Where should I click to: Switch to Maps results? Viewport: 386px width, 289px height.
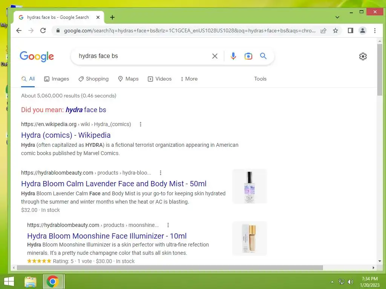pyautogui.click(x=128, y=79)
